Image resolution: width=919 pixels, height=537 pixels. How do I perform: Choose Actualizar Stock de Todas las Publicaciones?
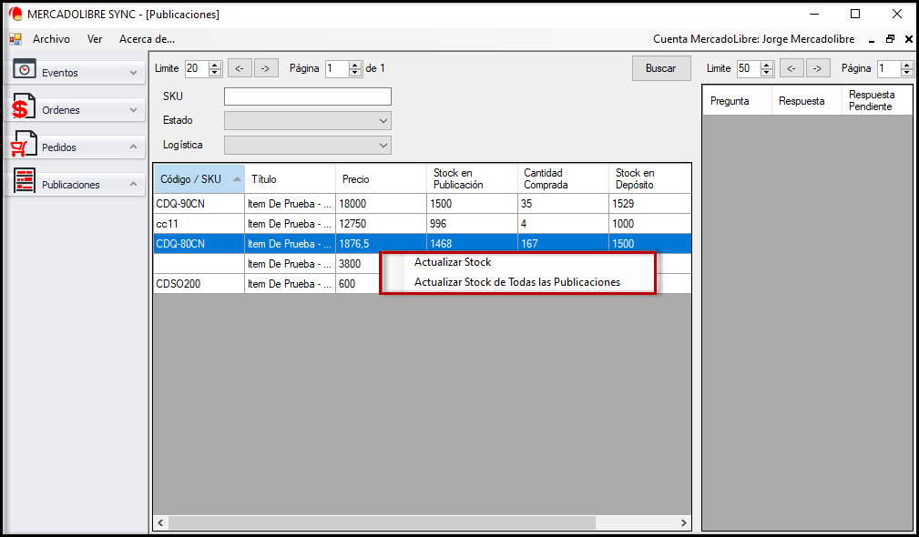(x=518, y=282)
